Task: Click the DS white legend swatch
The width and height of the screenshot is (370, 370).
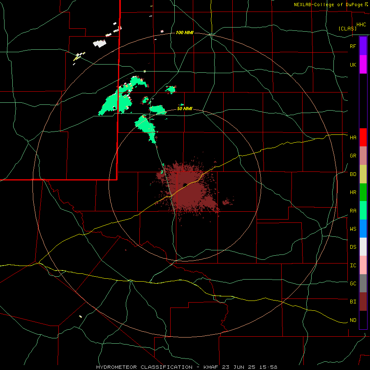Action: (x=363, y=247)
